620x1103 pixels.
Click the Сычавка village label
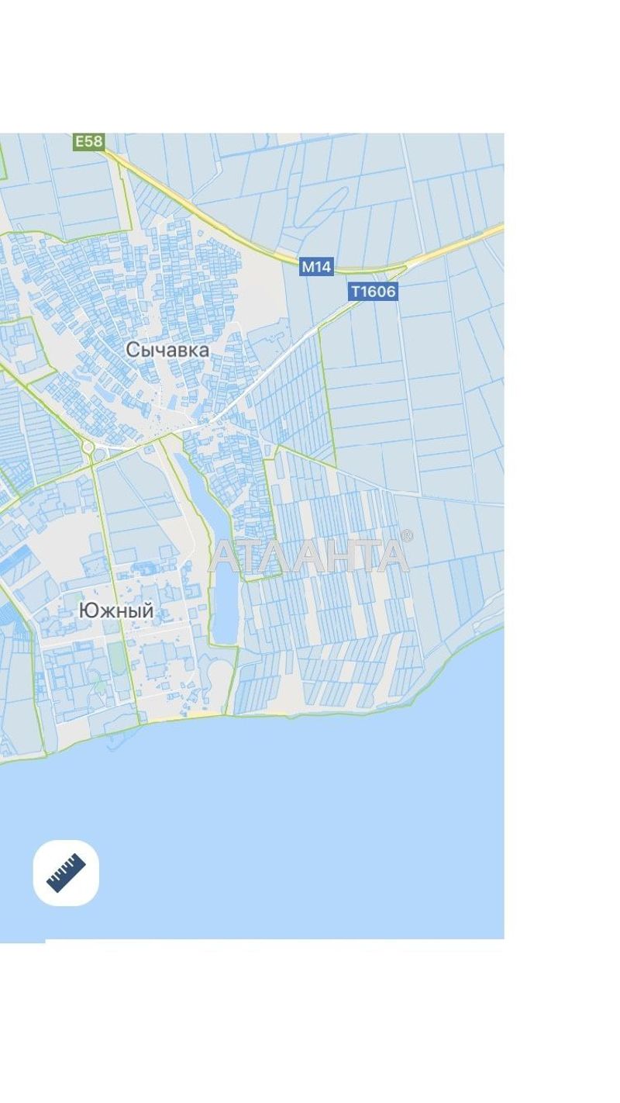[167, 350]
